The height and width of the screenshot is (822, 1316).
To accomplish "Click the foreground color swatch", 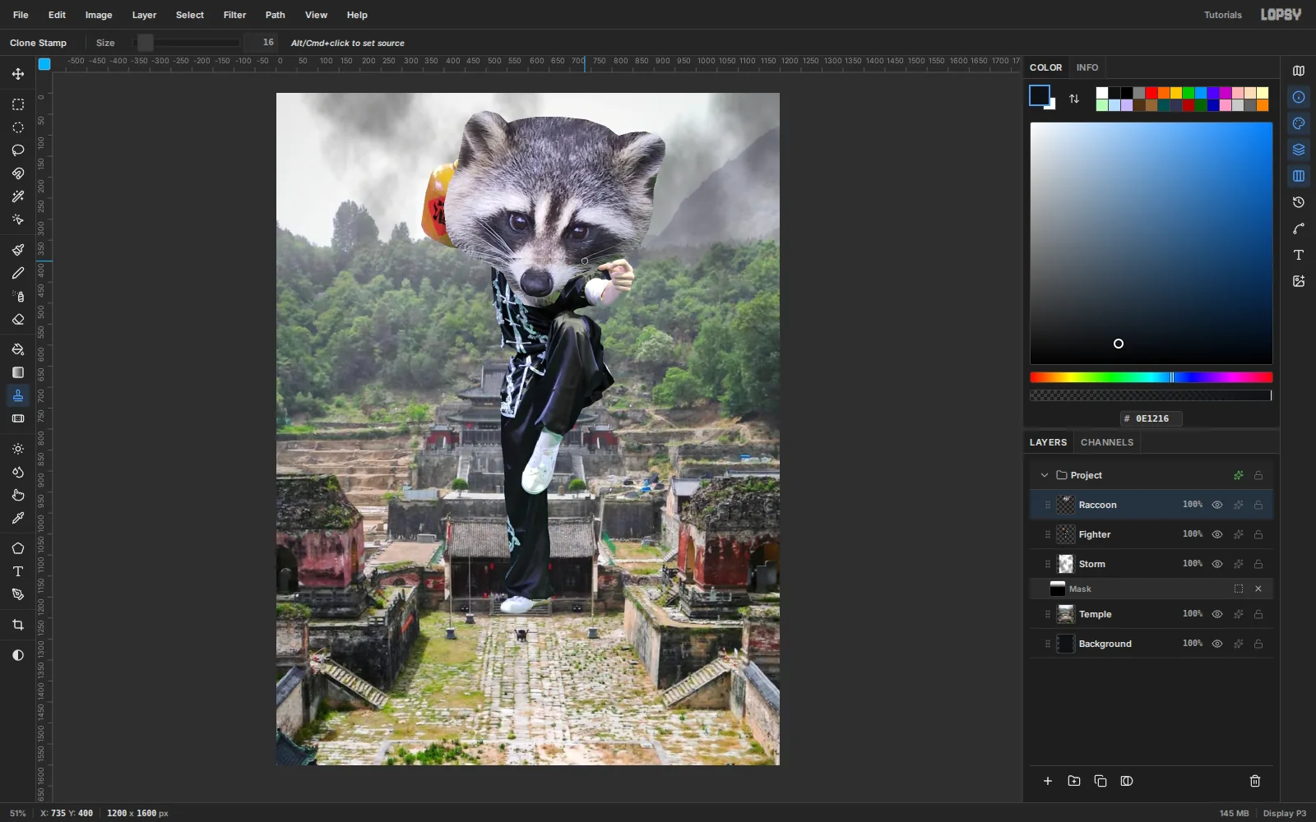I will pos(1040,95).
